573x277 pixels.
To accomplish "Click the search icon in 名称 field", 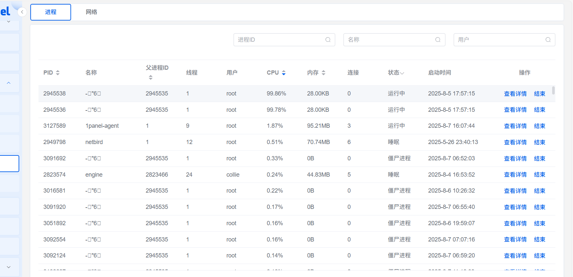I will pos(438,40).
